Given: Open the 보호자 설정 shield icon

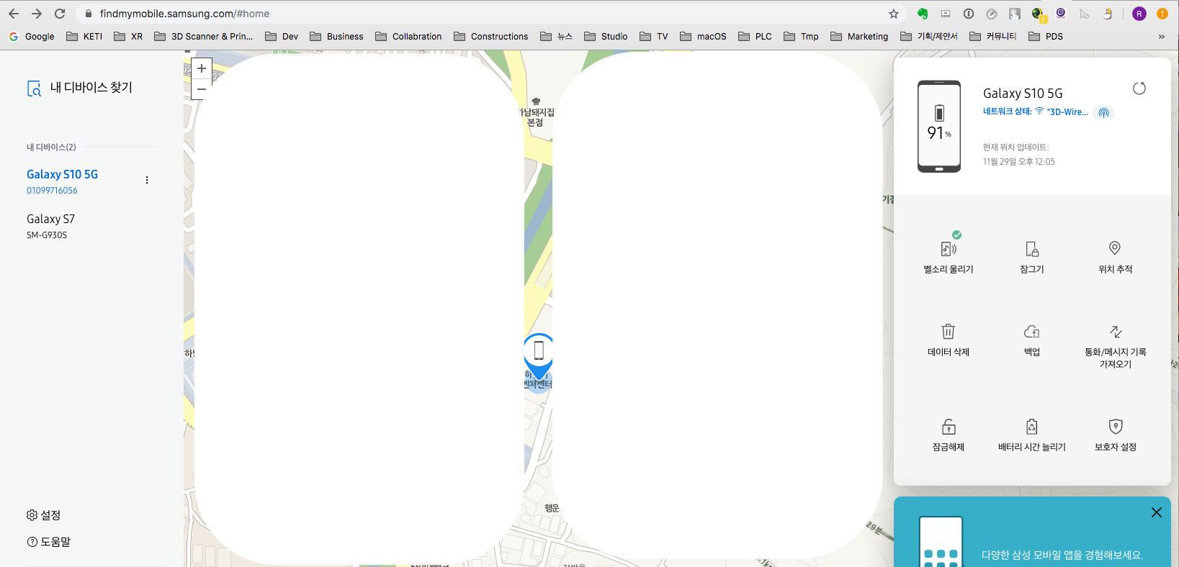Looking at the screenshot, I should point(1116,427).
